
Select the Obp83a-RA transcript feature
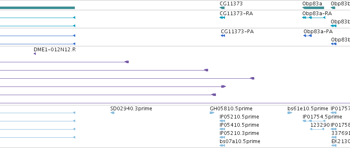tap(314, 18)
